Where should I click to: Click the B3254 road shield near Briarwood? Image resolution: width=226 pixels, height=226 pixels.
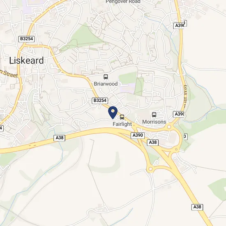100,100
